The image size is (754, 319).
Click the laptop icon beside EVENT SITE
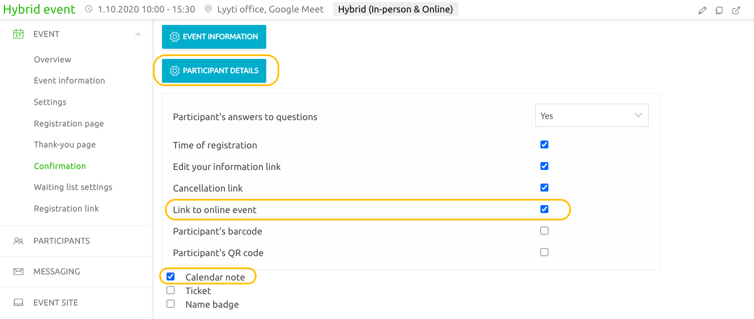pos(19,303)
